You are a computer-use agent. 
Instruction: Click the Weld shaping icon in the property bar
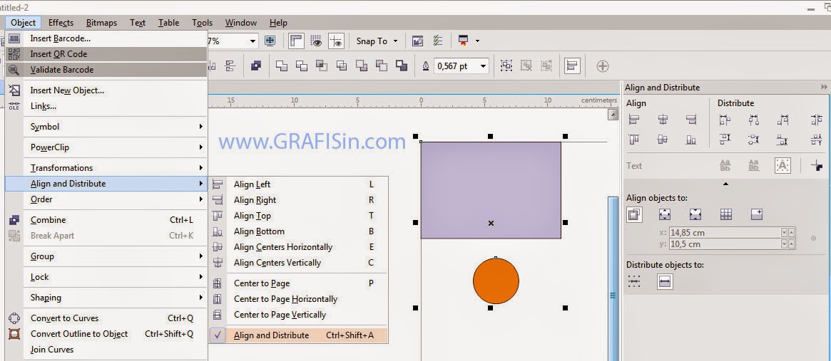(282, 66)
